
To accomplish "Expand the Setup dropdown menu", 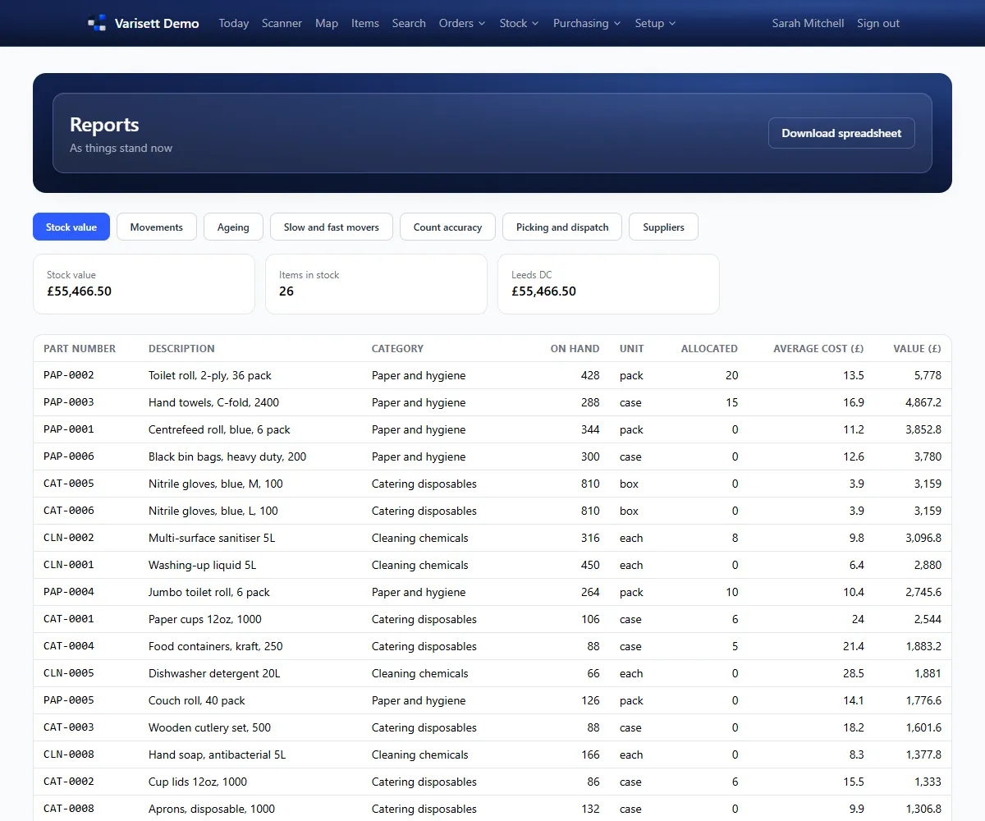I will [x=655, y=23].
